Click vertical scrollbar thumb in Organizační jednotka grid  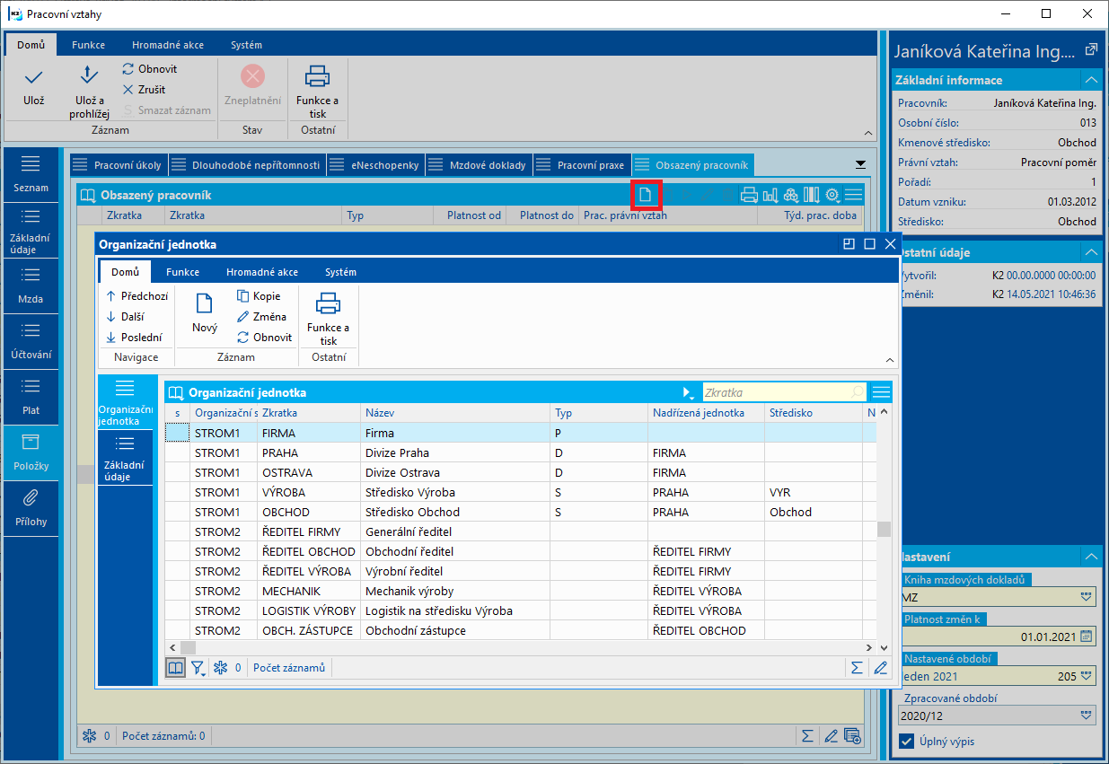click(x=884, y=528)
